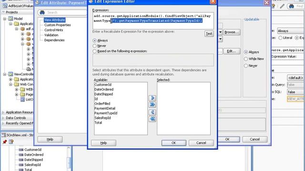Select PaymentDetail in Available list
This screenshot has height=171, width=305.
(105, 108)
